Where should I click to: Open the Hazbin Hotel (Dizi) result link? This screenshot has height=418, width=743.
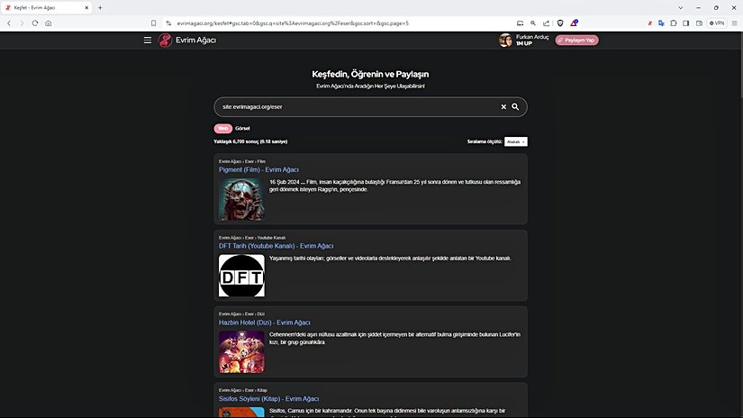[x=264, y=323]
